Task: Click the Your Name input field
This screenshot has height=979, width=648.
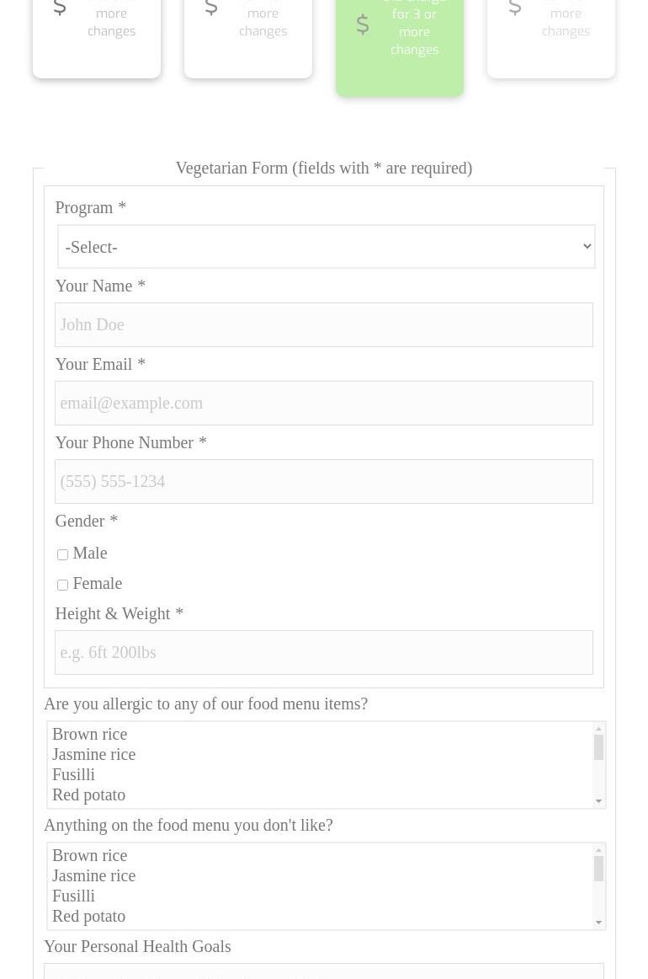Action: (x=323, y=324)
